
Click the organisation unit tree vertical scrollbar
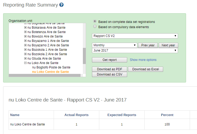pyautogui.click(x=84, y=56)
